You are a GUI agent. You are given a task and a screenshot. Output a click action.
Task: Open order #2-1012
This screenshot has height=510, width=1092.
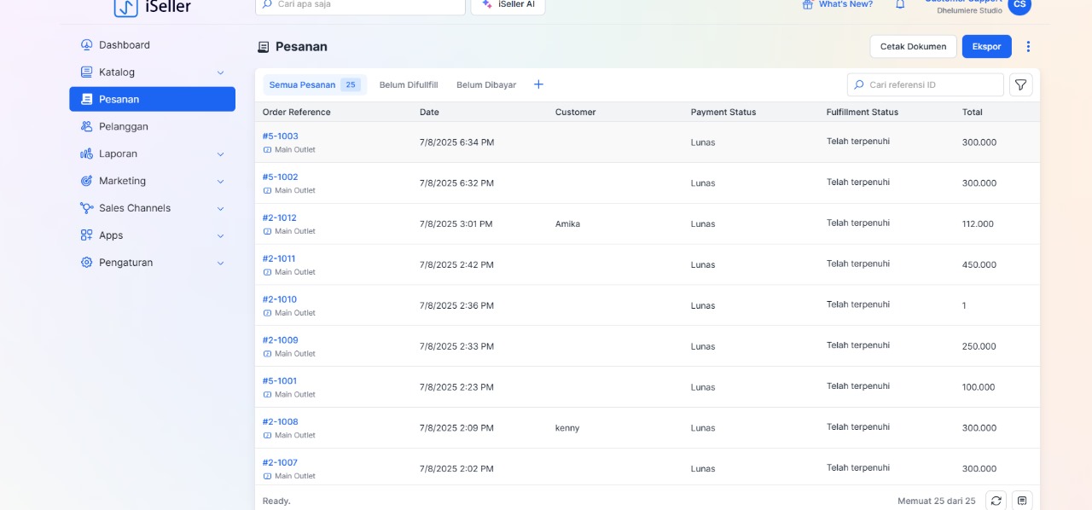pyautogui.click(x=279, y=218)
